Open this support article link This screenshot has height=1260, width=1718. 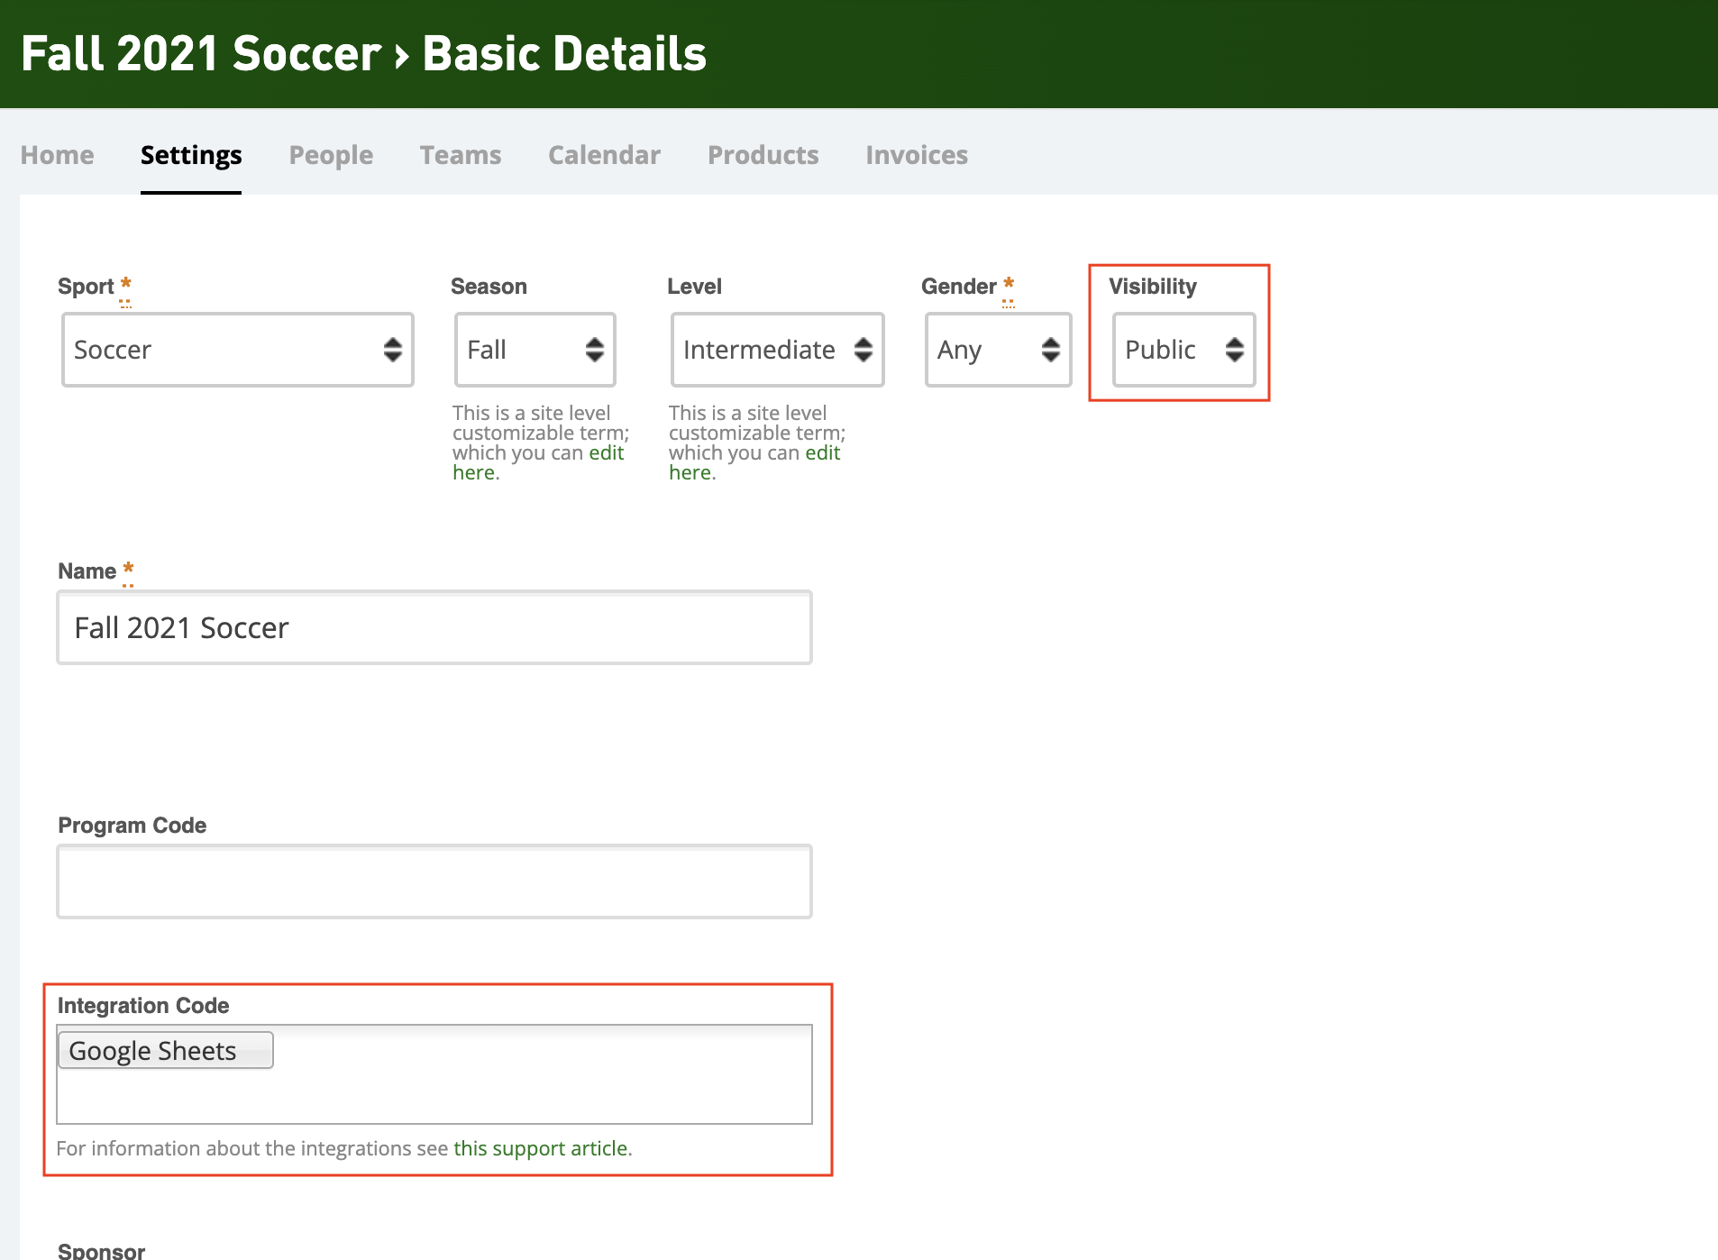(540, 1148)
